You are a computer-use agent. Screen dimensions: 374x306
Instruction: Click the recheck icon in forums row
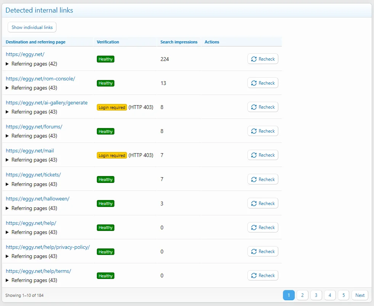click(x=254, y=131)
